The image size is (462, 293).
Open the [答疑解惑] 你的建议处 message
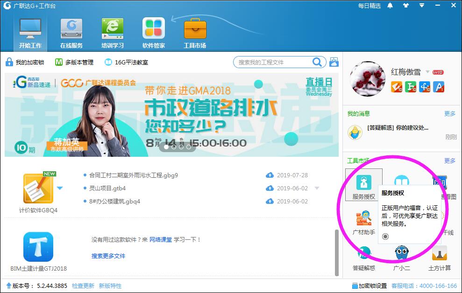click(398, 128)
